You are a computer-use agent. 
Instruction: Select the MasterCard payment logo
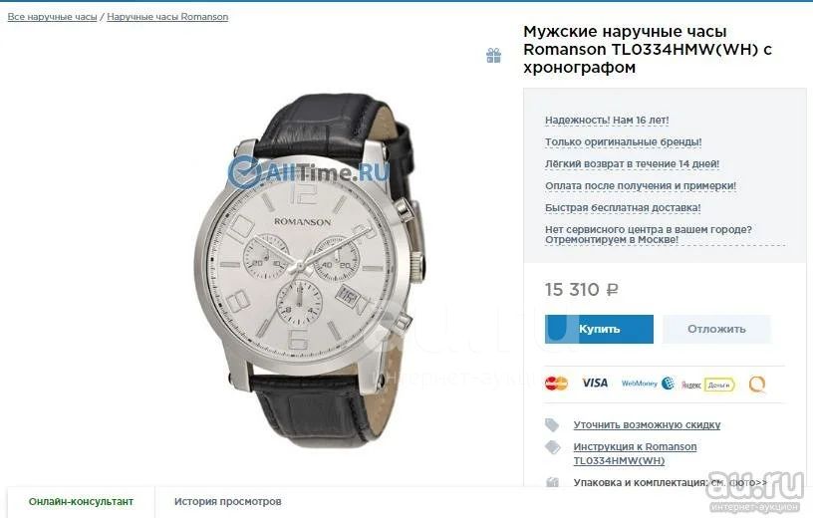click(x=556, y=384)
